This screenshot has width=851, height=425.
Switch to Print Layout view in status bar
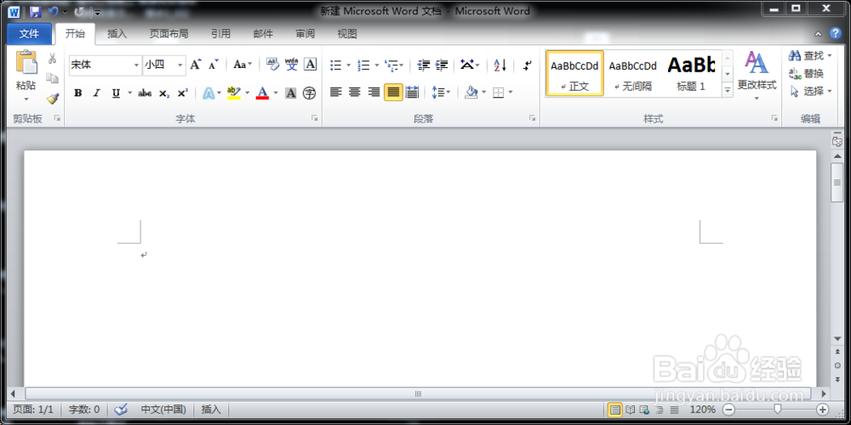tap(615, 410)
